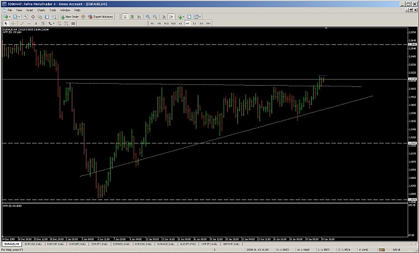This screenshot has width=419, height=253.
Task: Expand the Profiles dropdown arrow
Action: (x=19, y=17)
